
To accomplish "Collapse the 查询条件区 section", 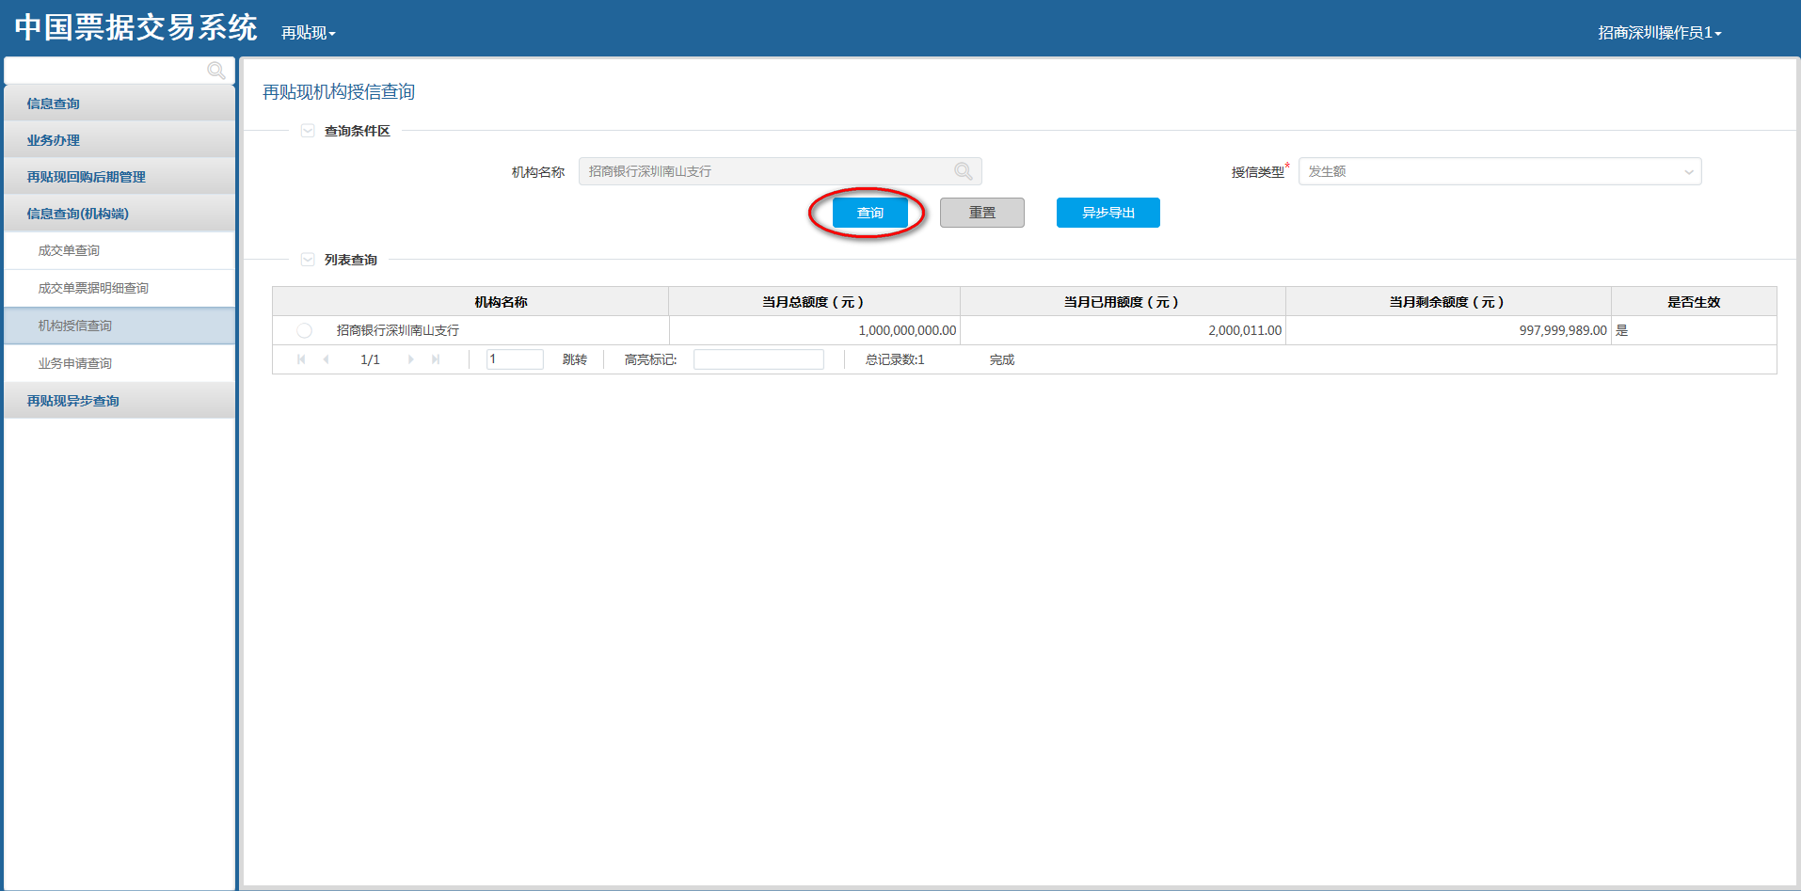I will [308, 131].
